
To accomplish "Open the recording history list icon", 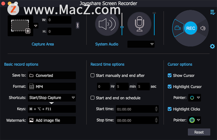I will pos(213,12).
